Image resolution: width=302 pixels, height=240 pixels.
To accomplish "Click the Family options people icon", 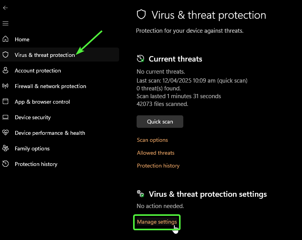I will [5, 148].
